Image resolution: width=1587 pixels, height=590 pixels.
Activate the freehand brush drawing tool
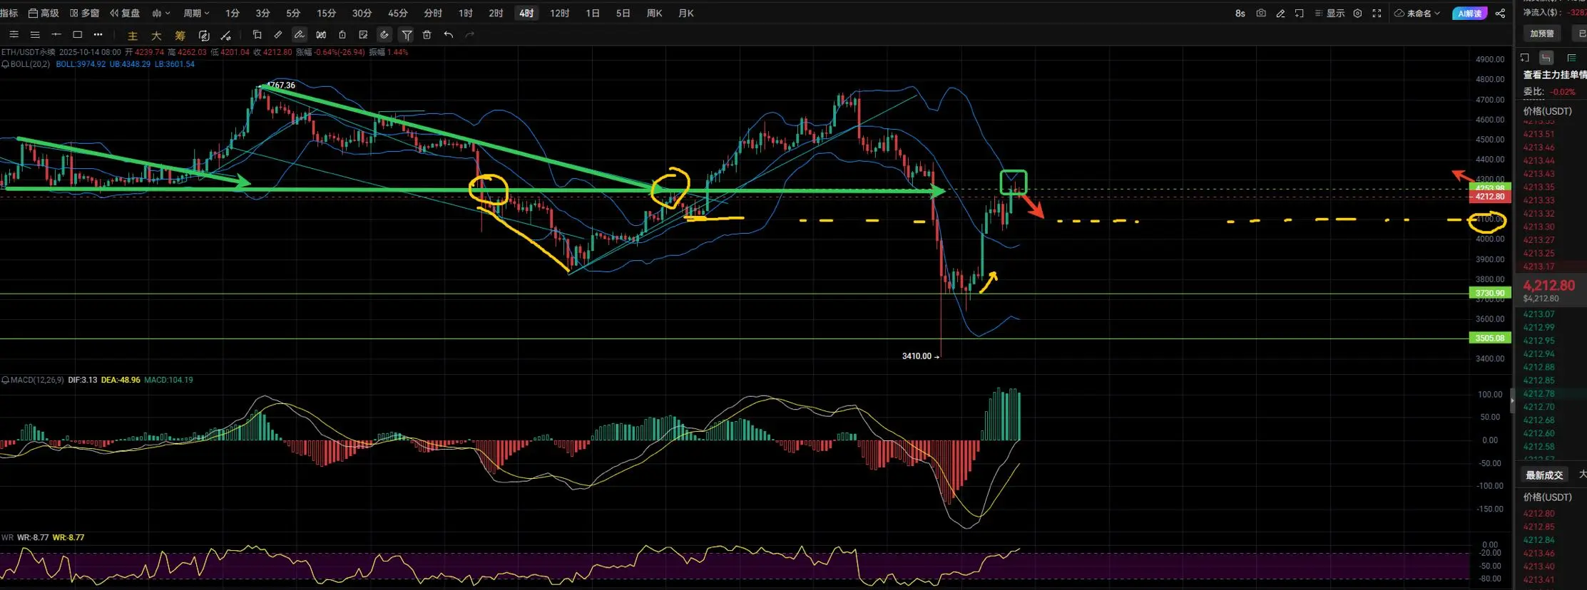(300, 34)
